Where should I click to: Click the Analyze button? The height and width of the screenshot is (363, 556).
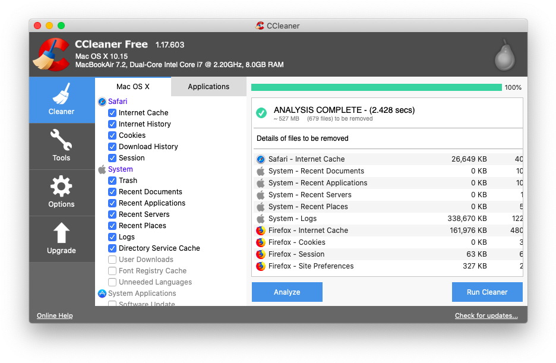click(288, 292)
